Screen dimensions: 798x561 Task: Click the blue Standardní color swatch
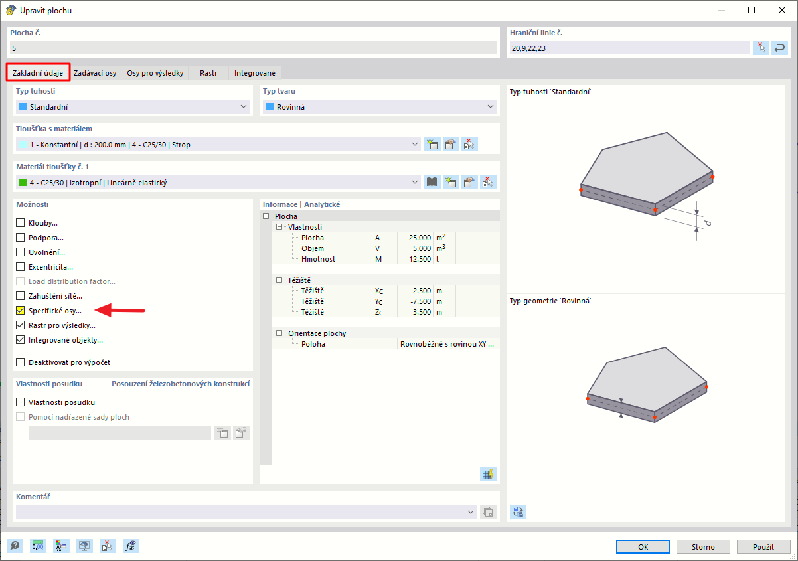22,107
